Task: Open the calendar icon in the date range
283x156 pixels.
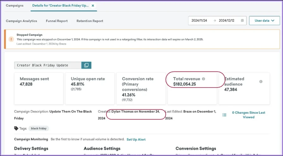Action: click(x=242, y=20)
